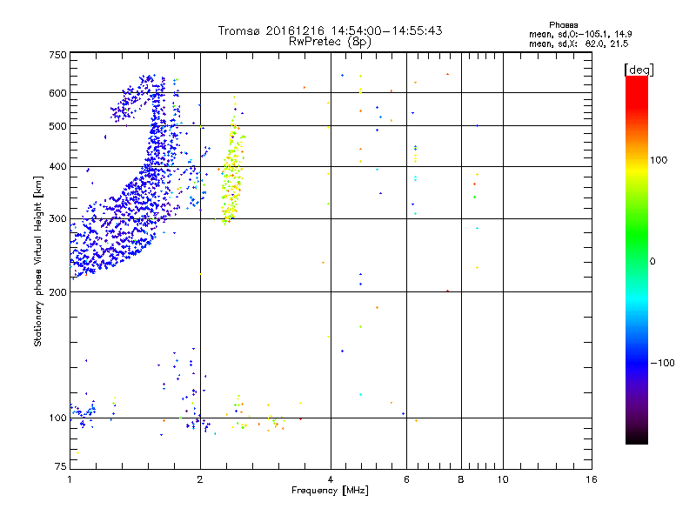Click the '400' y-axis tick label
Image resolution: width=696 pixels, height=522 pixels.
pyautogui.click(x=57, y=167)
